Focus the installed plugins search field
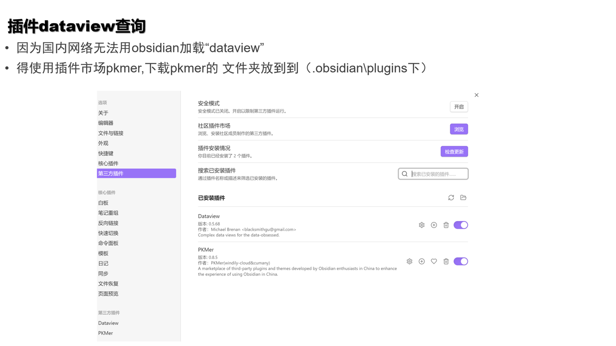616x346 pixels. coord(433,174)
